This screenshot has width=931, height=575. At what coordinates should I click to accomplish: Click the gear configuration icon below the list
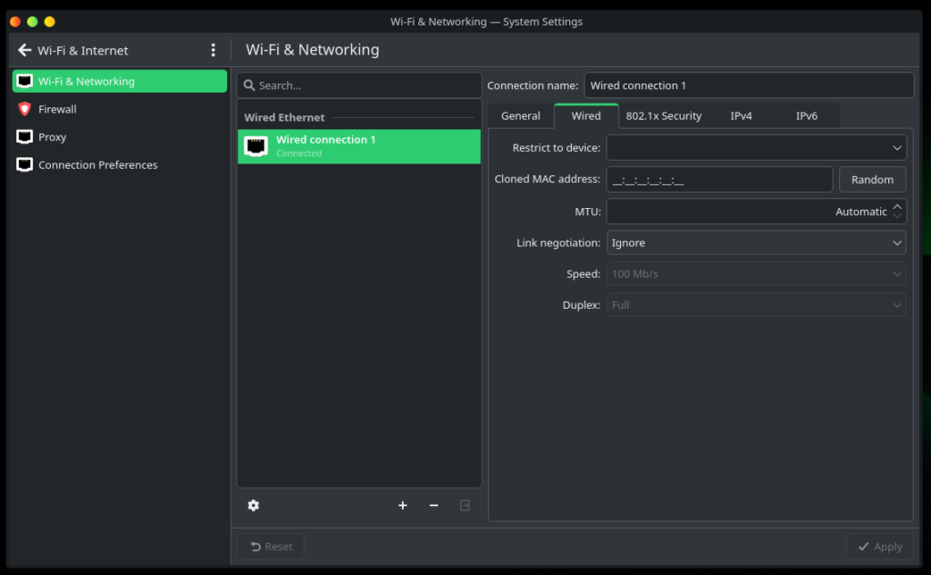pyautogui.click(x=254, y=505)
